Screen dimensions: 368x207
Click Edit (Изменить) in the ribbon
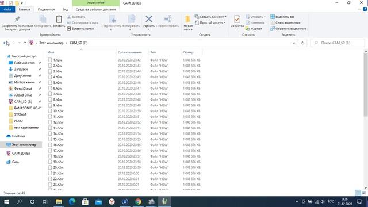255,23
